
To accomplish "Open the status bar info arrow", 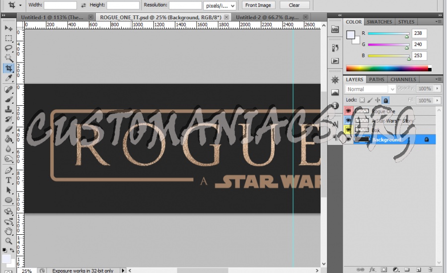I will [x=123, y=271].
